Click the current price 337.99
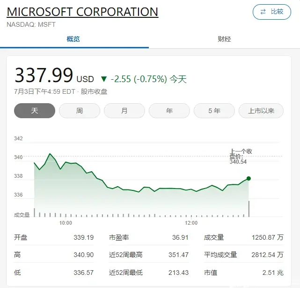Screen dimensions: 300x288 (44, 76)
